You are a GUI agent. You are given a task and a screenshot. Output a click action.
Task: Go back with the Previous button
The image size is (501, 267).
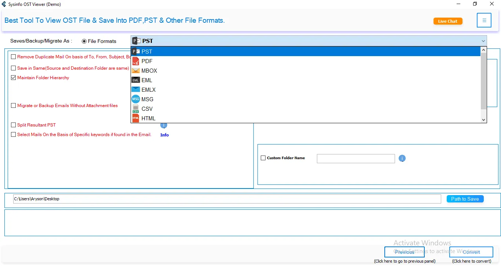(x=405, y=252)
